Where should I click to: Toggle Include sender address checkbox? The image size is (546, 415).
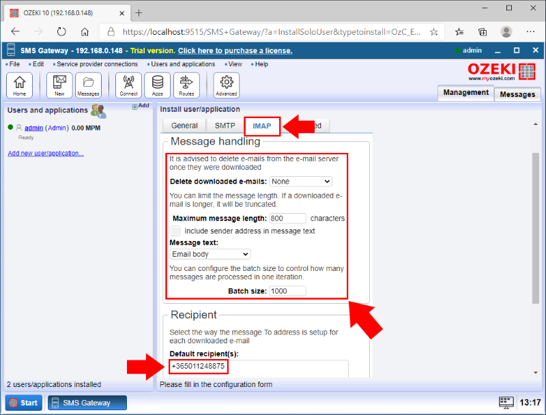pos(175,231)
